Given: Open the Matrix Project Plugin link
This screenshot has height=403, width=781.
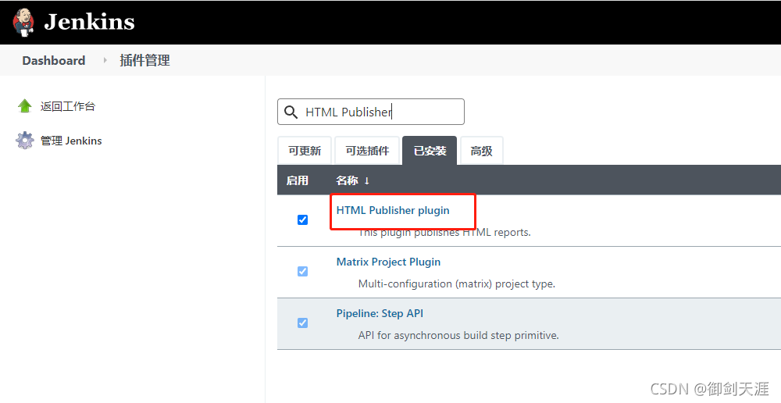Looking at the screenshot, I should tap(388, 262).
